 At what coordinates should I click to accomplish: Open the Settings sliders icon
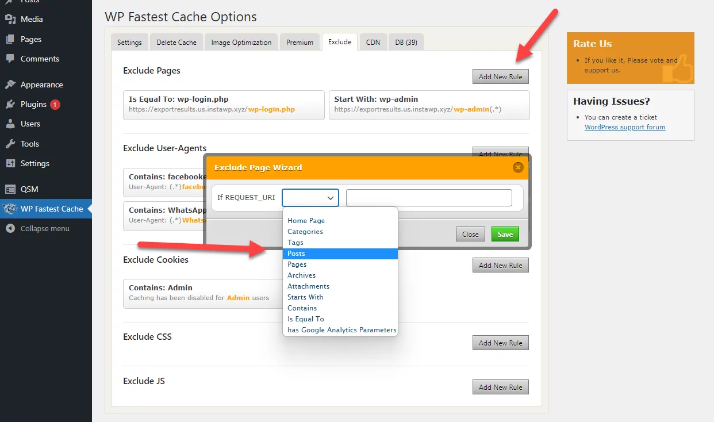point(10,163)
